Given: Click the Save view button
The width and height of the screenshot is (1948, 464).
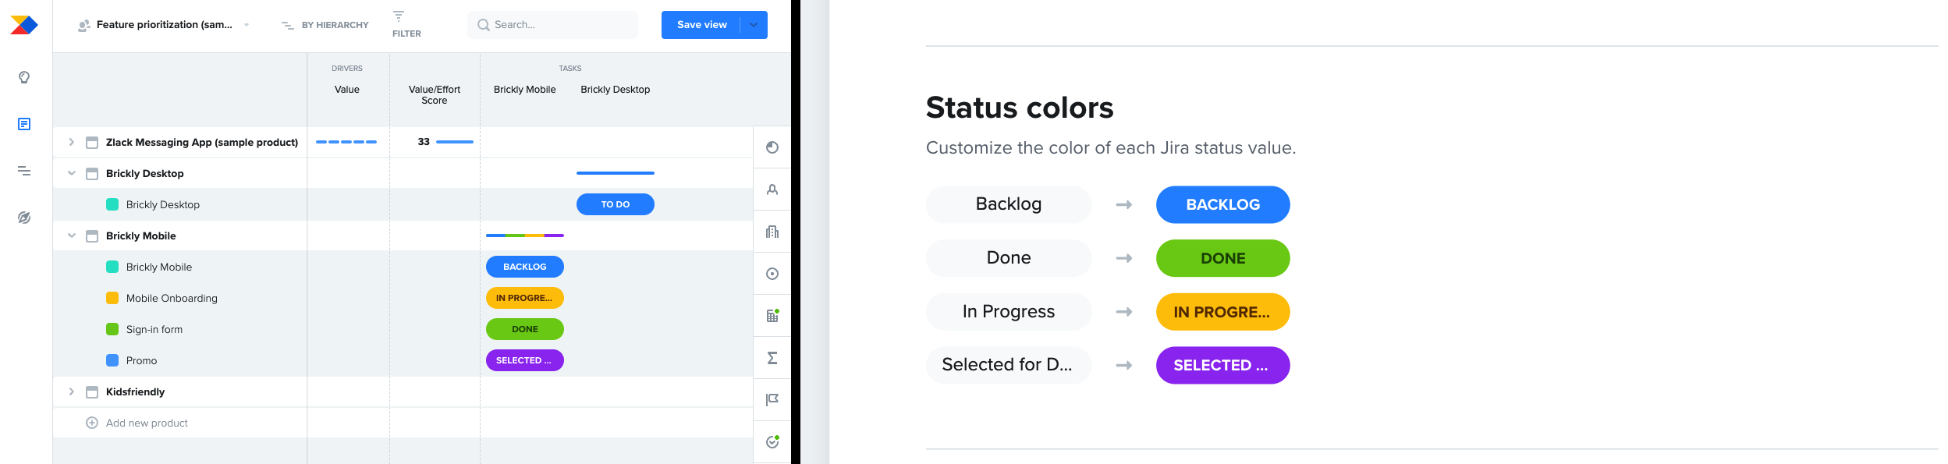Looking at the screenshot, I should (701, 25).
